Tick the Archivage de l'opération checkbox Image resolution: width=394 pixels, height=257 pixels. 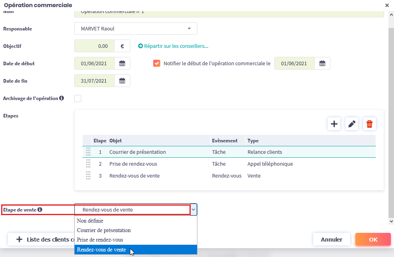[78, 98]
